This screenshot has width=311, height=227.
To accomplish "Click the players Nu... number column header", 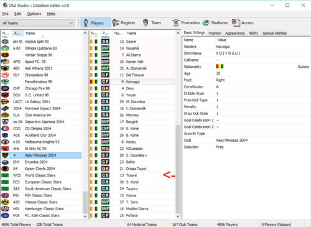I will pyautogui.click(x=118, y=33).
